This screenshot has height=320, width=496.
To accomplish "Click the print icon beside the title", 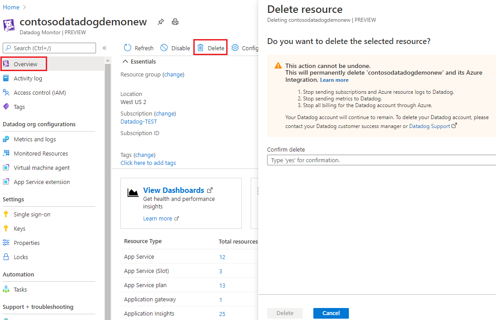I will click(x=175, y=22).
